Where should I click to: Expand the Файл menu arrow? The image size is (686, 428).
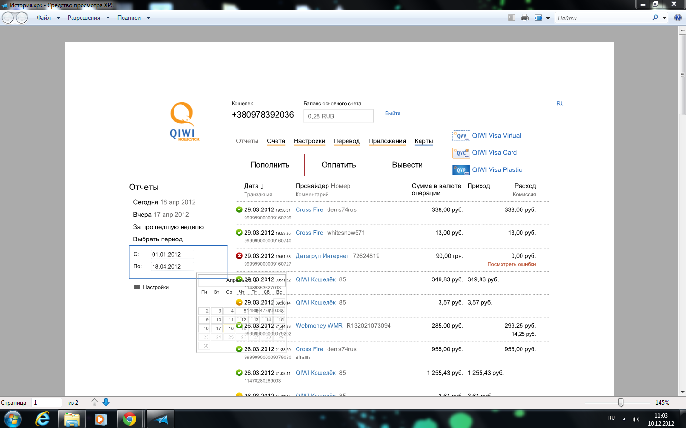[x=58, y=18]
